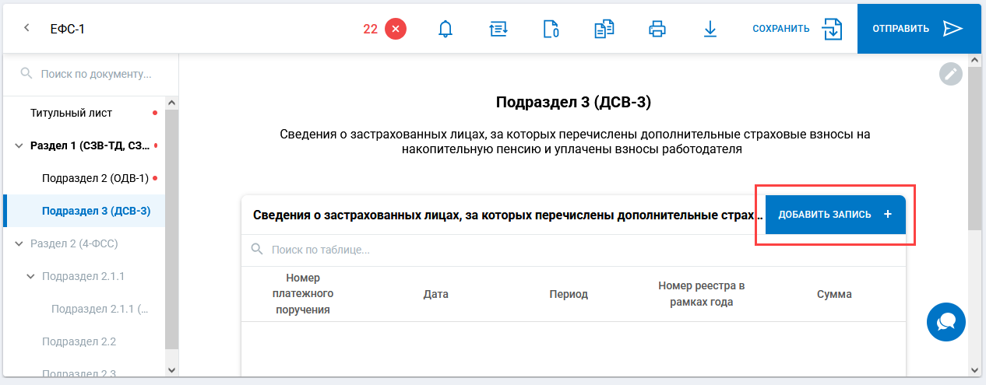Click the red error count X icon
This screenshot has width=986, height=385.
[396, 29]
